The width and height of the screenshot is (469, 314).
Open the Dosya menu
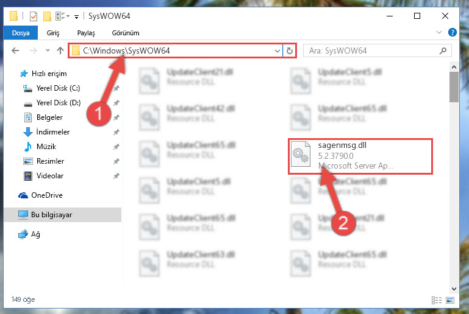coord(21,32)
